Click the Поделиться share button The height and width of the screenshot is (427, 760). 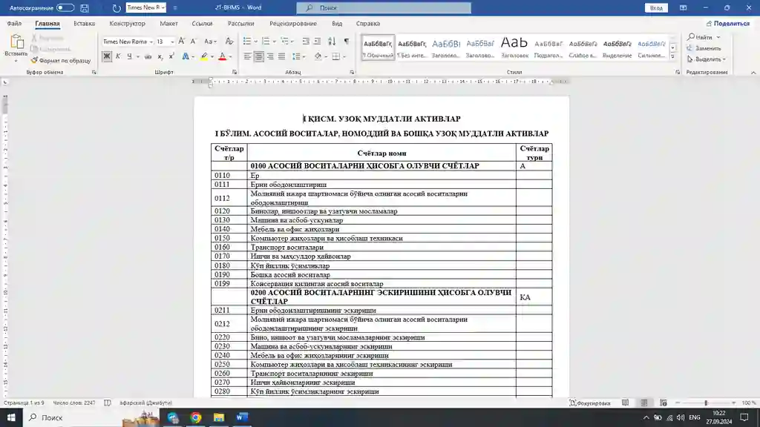pyautogui.click(x=727, y=24)
